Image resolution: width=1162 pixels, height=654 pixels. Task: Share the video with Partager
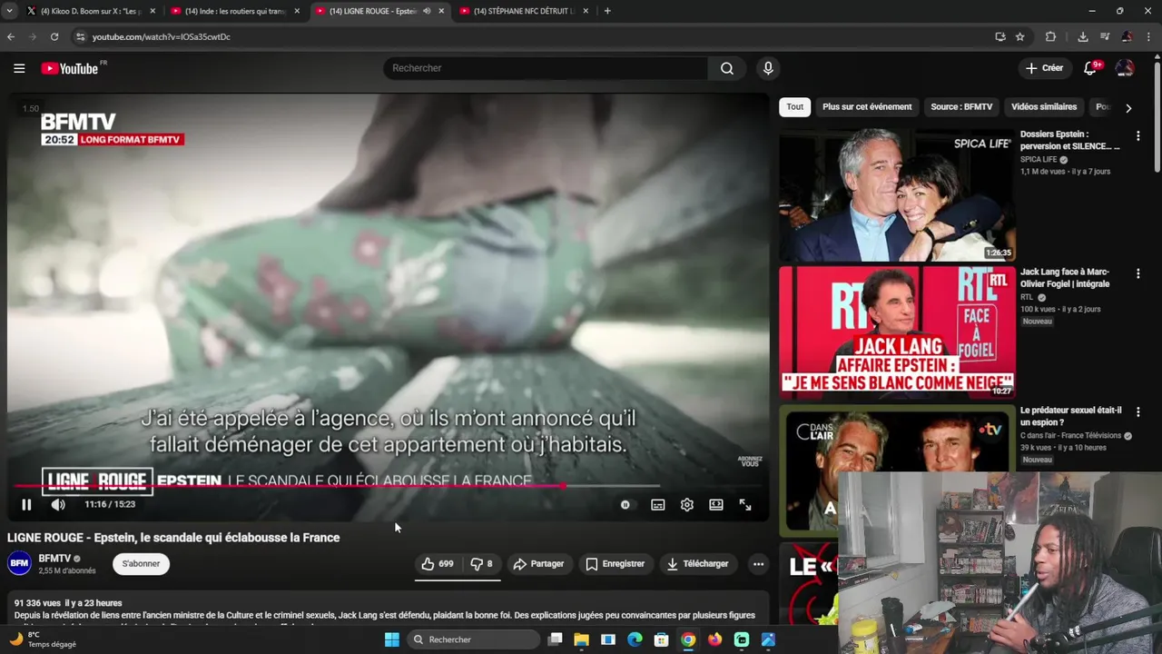click(x=538, y=564)
